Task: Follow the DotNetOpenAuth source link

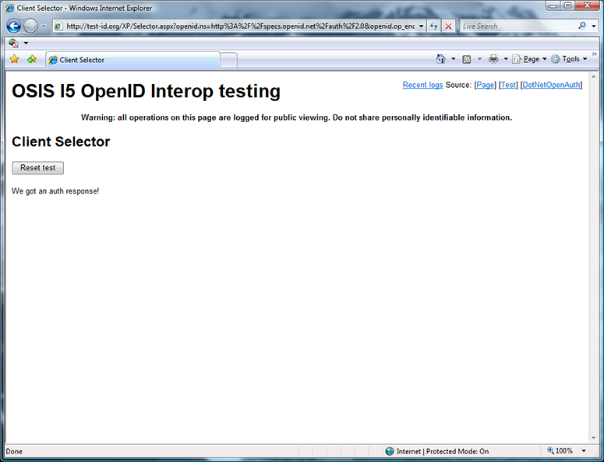Action: [x=551, y=85]
